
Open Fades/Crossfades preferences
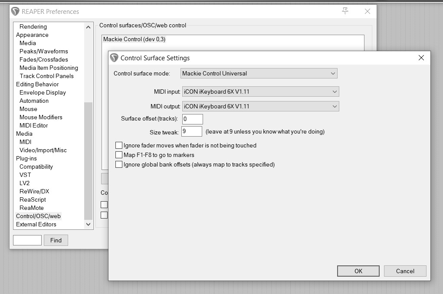(44, 59)
